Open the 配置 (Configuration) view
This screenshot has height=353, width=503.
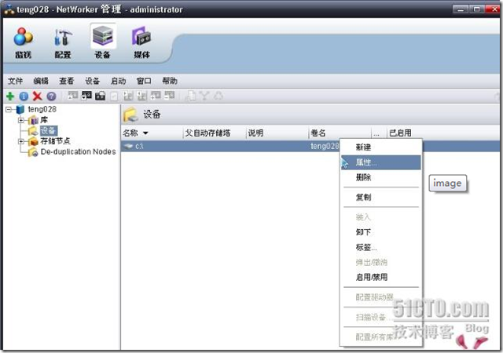click(x=63, y=43)
